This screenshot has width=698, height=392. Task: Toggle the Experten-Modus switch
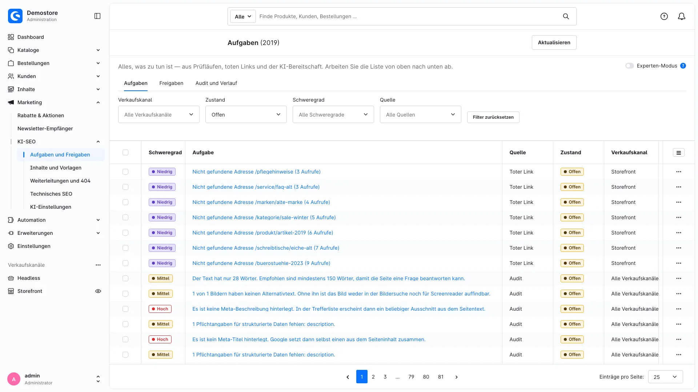pyautogui.click(x=630, y=66)
